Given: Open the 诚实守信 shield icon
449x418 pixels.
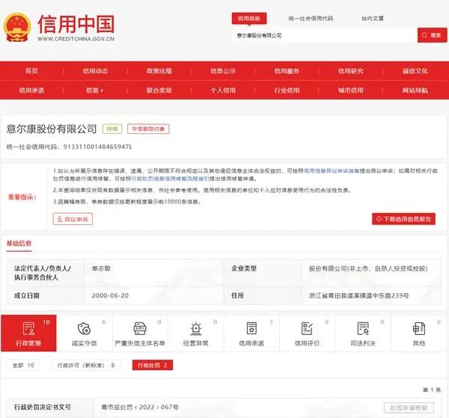Looking at the screenshot, I should tap(84, 328).
